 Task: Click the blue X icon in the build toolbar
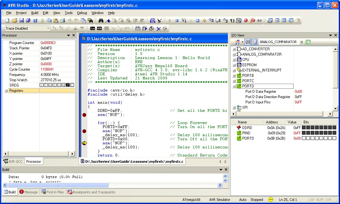[159, 28]
